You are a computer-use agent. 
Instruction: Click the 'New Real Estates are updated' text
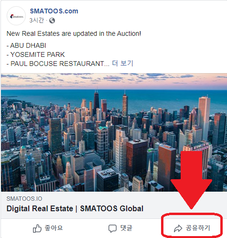tap(74, 33)
